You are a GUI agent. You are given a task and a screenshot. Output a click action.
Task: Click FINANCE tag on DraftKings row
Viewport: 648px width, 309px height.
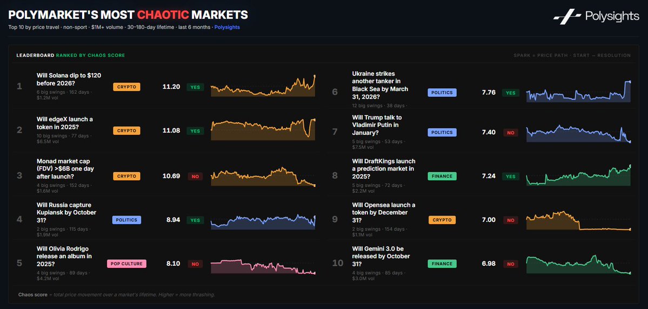tap(442, 176)
